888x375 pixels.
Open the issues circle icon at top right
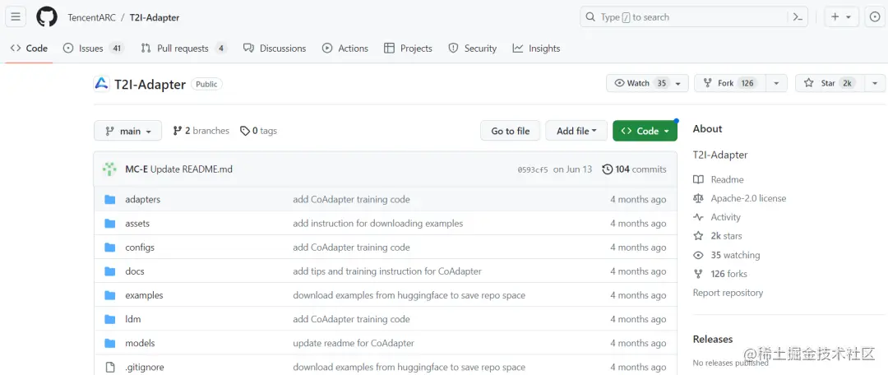pyautogui.click(x=876, y=17)
